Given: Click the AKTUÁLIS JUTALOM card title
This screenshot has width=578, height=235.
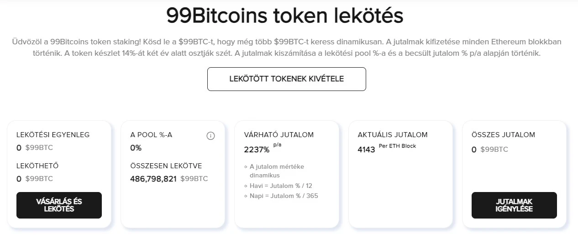Looking at the screenshot, I should click(393, 135).
